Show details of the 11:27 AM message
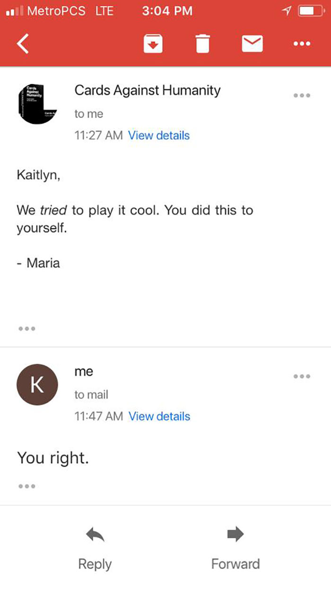331x589 pixels. pos(159,136)
